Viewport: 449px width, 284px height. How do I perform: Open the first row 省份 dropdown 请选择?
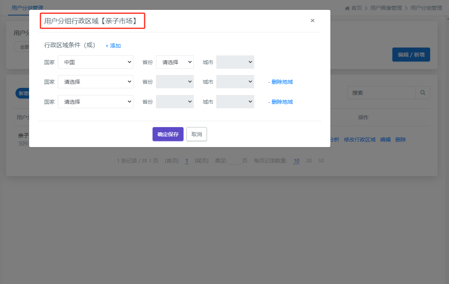click(x=175, y=62)
